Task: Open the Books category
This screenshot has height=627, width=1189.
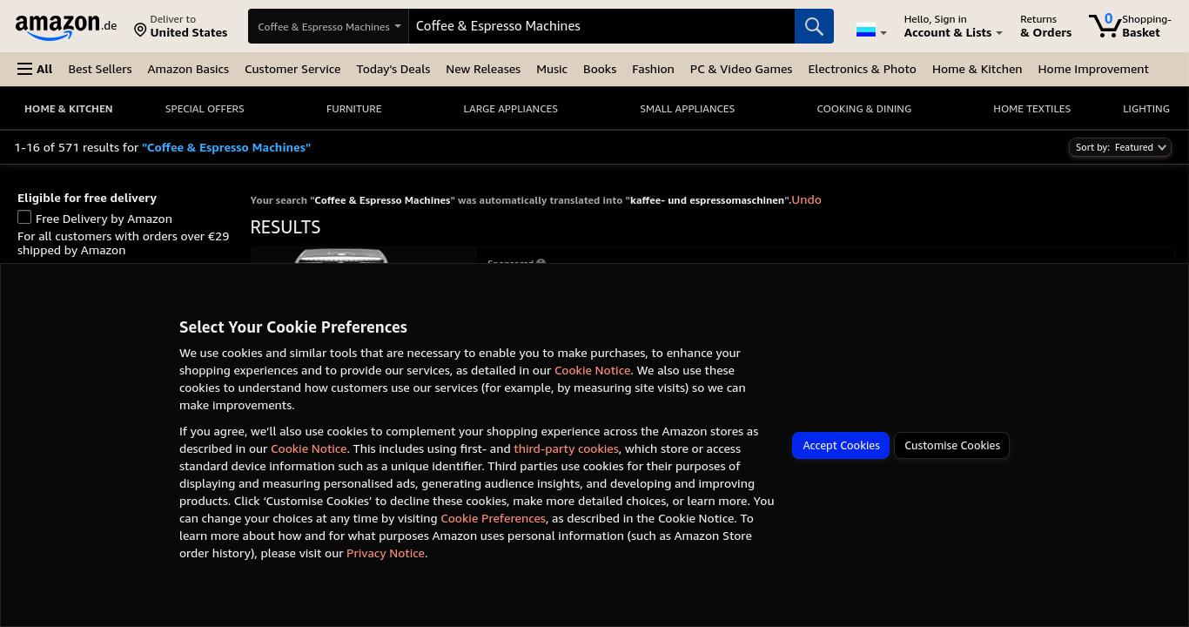Action: click(x=600, y=69)
